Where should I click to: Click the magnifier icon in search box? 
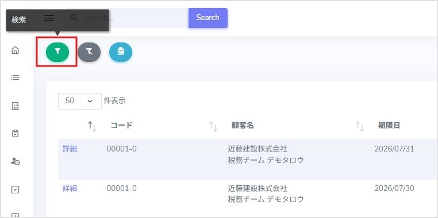[x=74, y=18]
